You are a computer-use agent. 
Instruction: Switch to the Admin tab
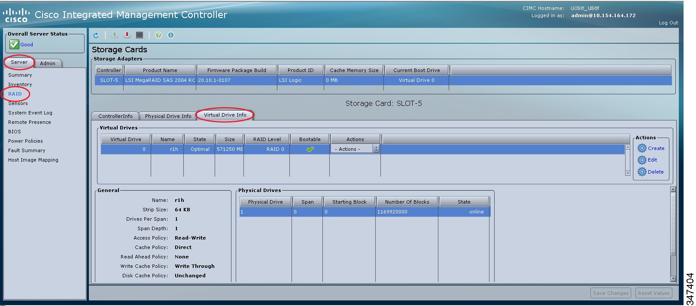[x=48, y=63]
